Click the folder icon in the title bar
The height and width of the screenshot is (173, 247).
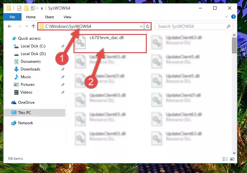pyautogui.click(x=9, y=8)
